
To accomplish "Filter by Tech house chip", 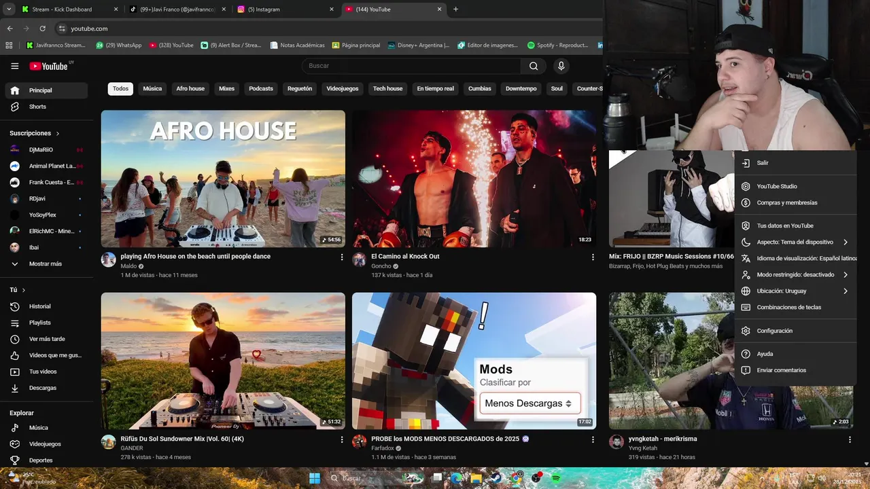I will click(387, 89).
